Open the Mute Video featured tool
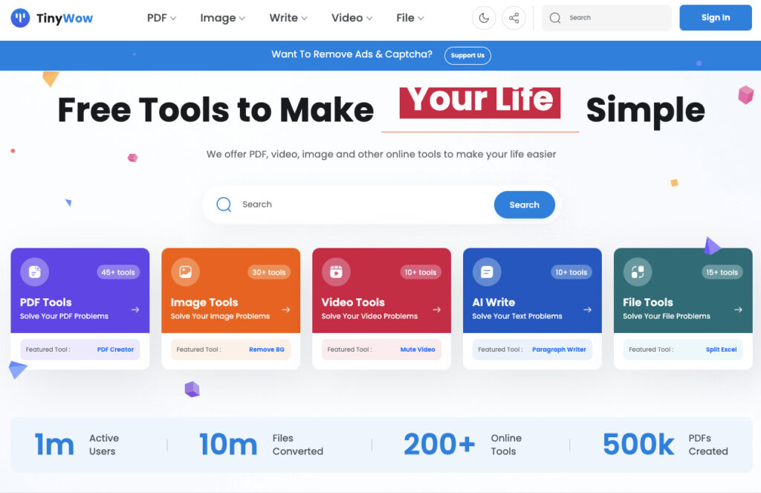Screen dimensions: 761x493 point(418,349)
